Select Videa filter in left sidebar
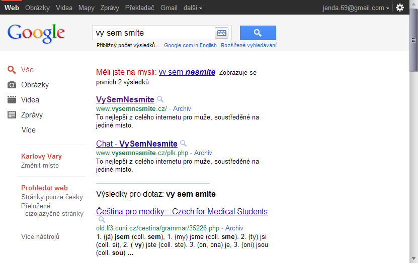Viewport: 418px width, 263px height. click(30, 100)
